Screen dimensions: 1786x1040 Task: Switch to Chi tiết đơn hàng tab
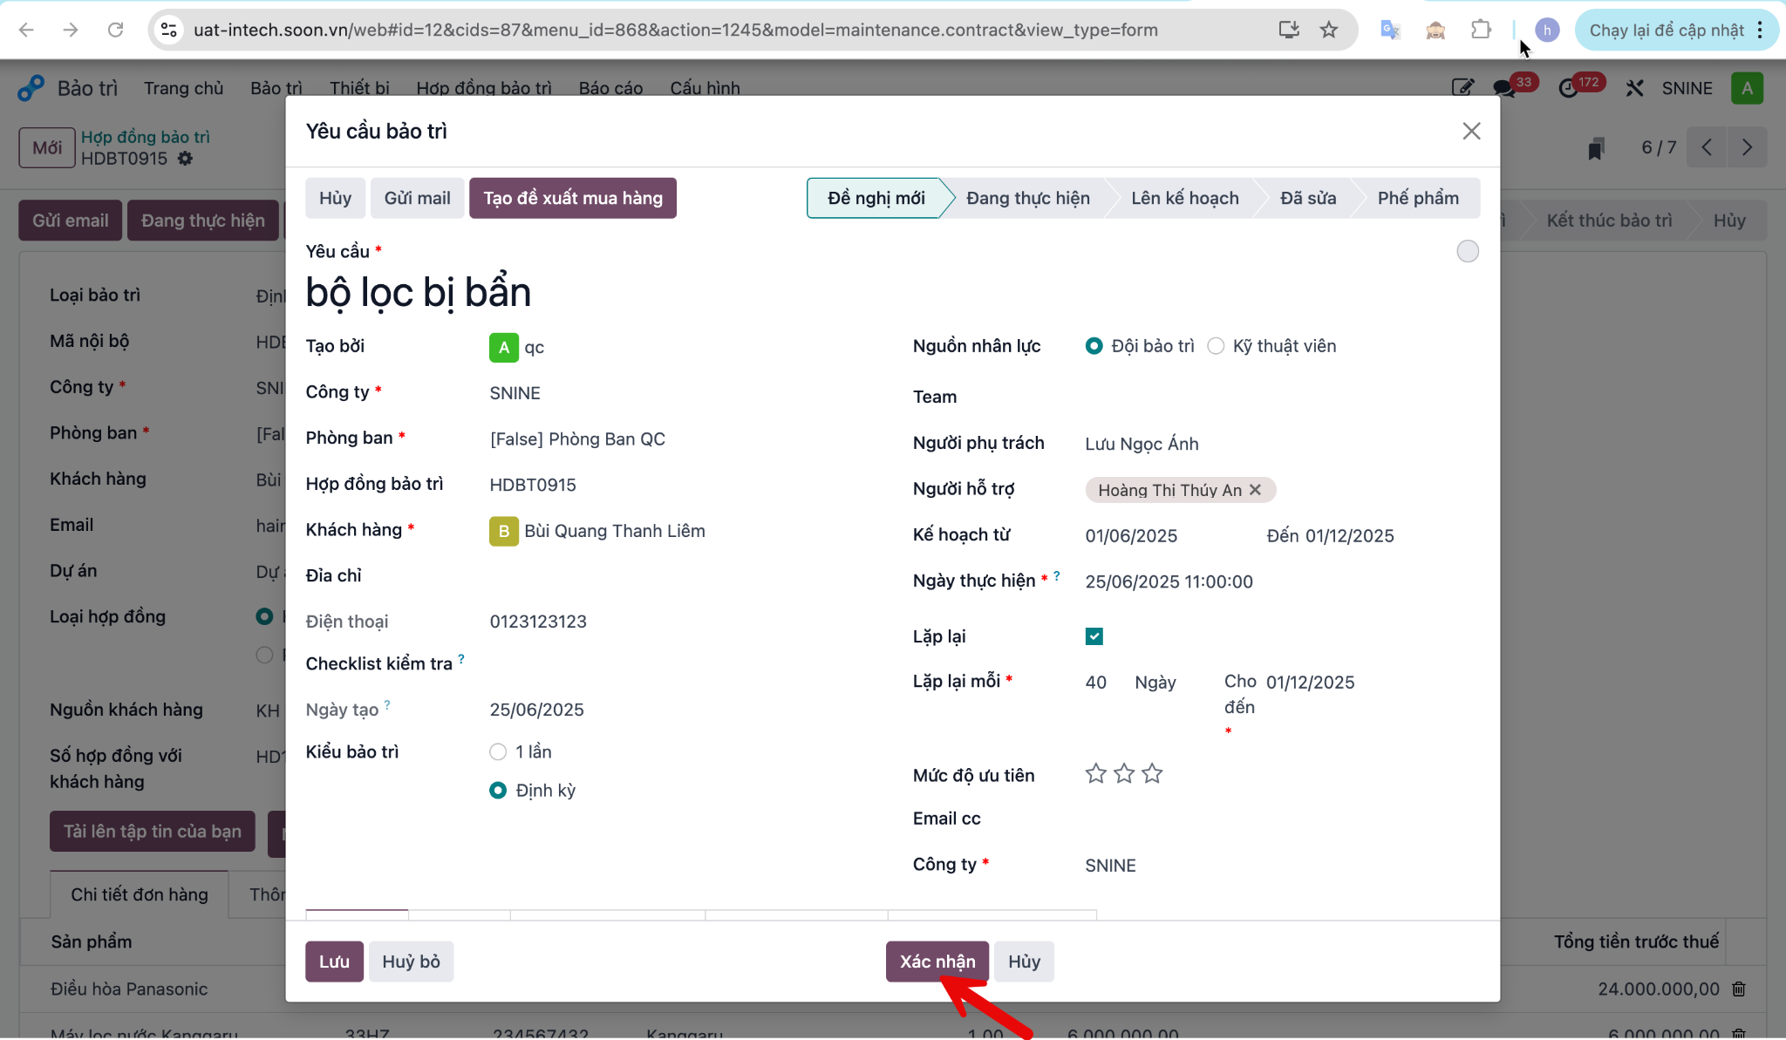(140, 894)
